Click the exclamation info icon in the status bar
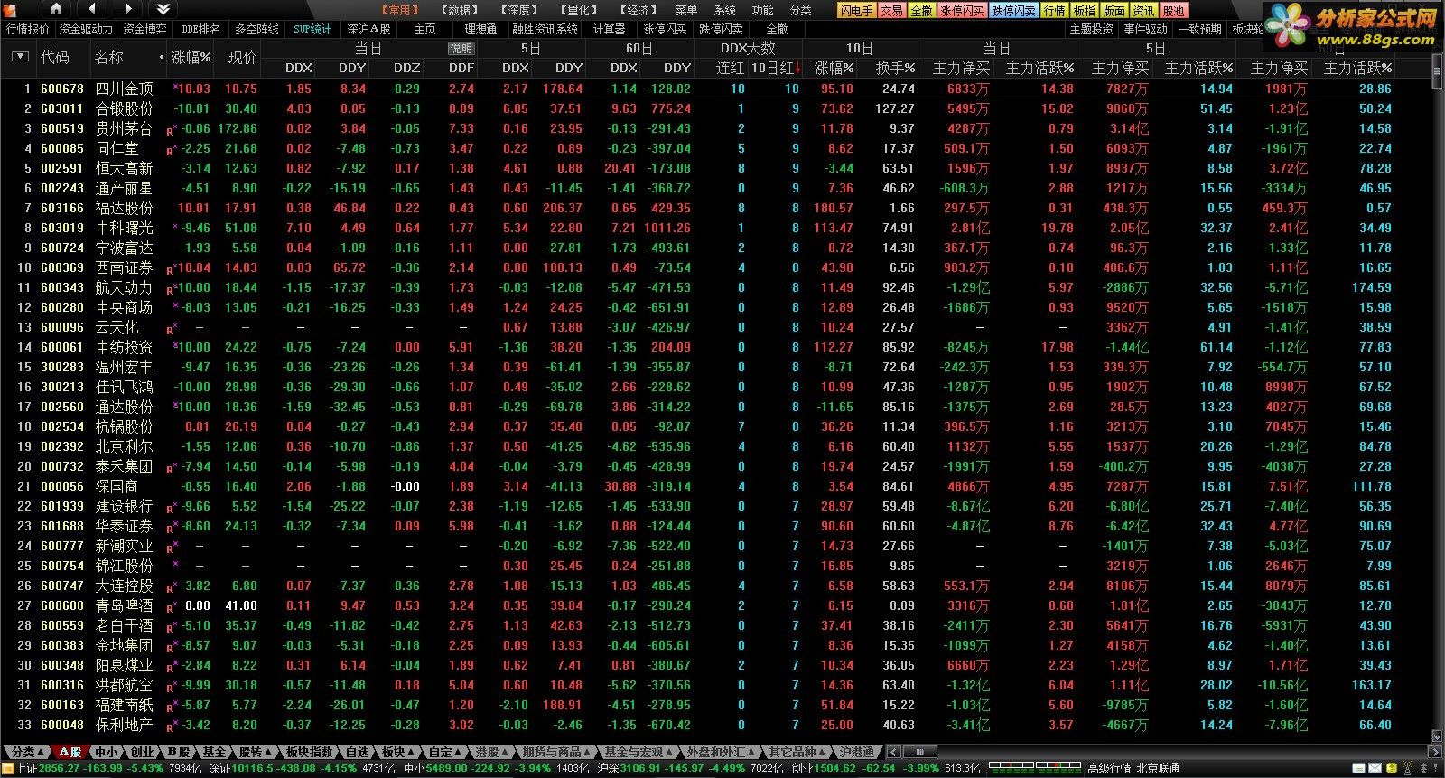The width and height of the screenshot is (1445, 778). tap(1435, 768)
